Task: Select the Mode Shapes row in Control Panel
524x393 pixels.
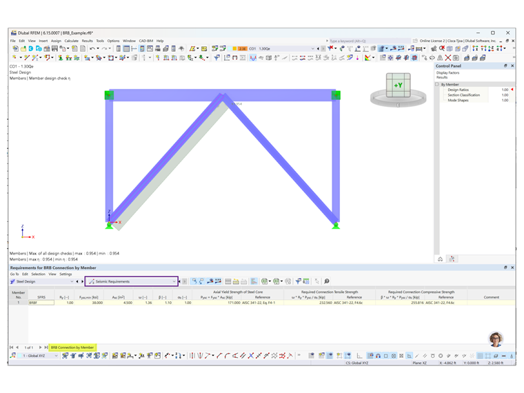Action: tap(474, 100)
